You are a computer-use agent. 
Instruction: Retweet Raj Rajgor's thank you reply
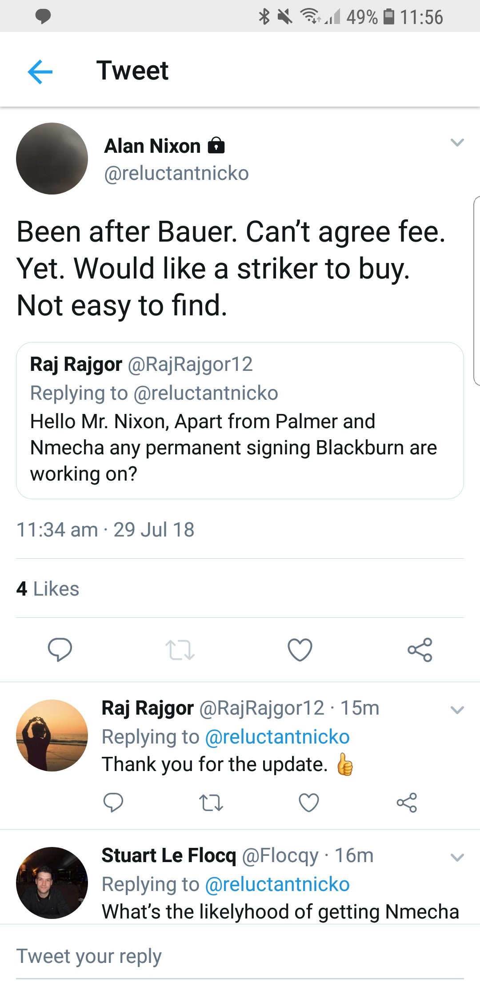(x=211, y=803)
